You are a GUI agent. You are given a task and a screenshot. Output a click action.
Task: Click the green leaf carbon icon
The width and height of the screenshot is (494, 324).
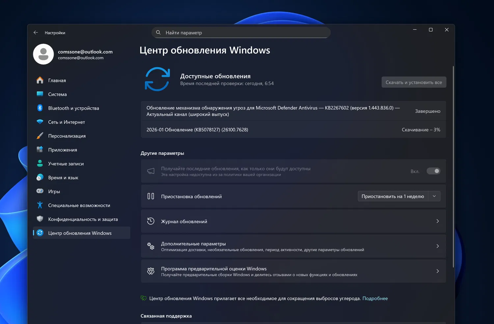point(144,298)
